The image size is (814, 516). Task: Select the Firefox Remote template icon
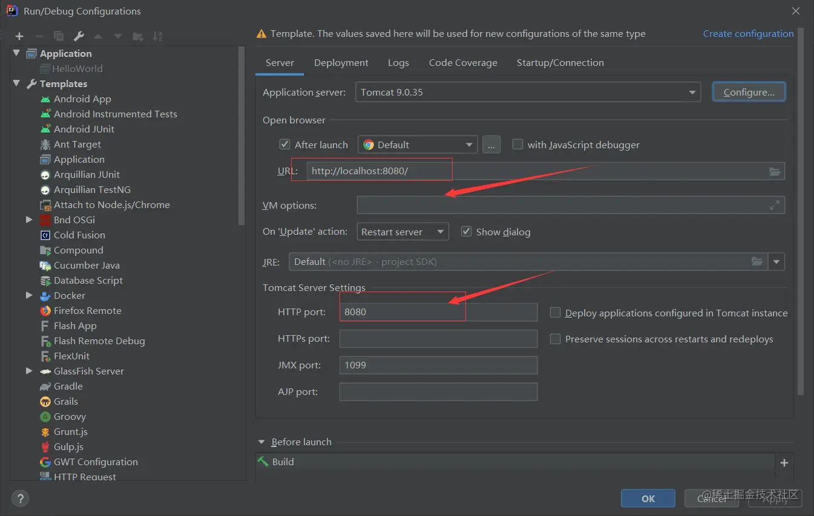(45, 310)
